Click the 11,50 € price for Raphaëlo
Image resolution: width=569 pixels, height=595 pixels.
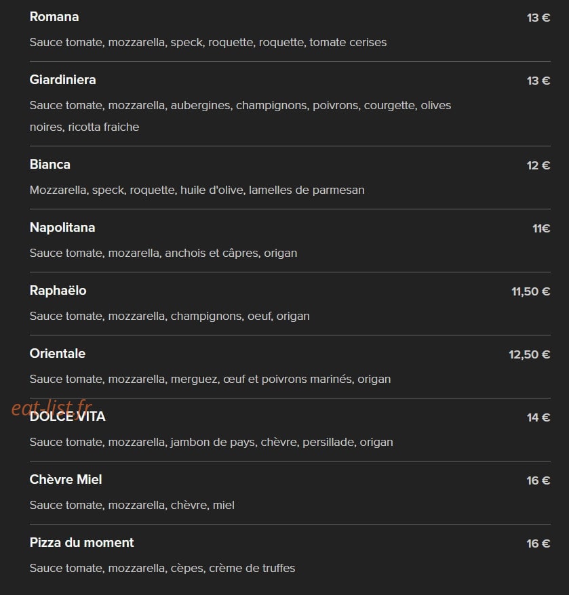coord(530,291)
